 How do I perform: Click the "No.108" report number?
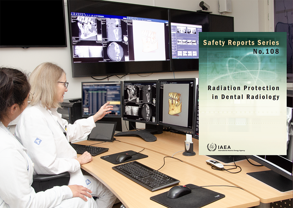click(266, 51)
